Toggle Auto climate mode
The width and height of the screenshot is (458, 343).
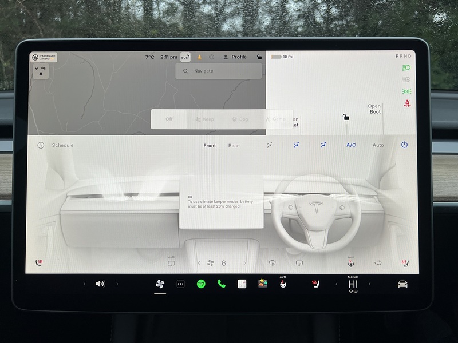click(378, 145)
